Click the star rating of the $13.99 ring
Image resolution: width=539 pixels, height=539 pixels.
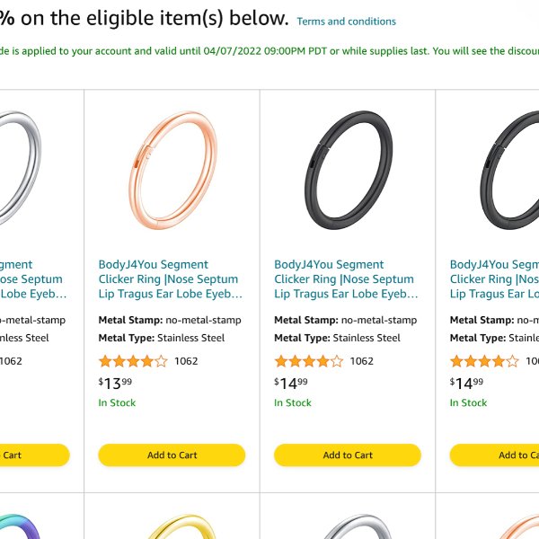click(x=133, y=361)
